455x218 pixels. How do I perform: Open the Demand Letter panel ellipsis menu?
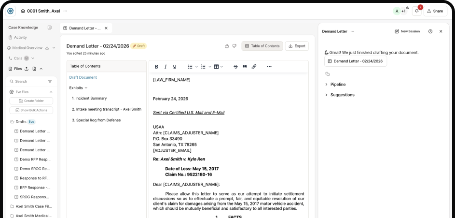(x=352, y=31)
